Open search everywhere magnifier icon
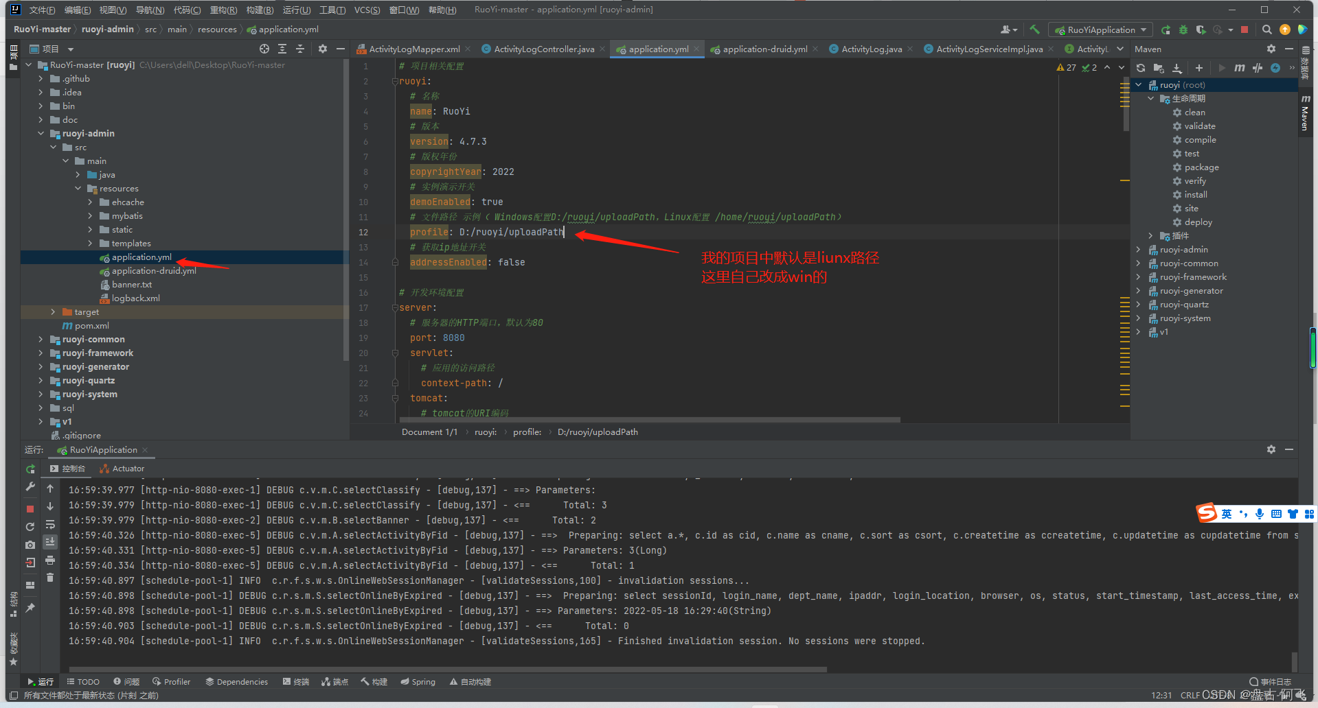Viewport: 1318px width, 708px height. click(x=1267, y=29)
